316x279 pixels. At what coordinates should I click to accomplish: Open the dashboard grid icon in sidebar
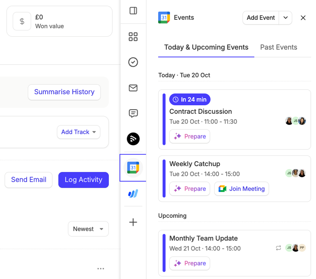pyautogui.click(x=133, y=37)
